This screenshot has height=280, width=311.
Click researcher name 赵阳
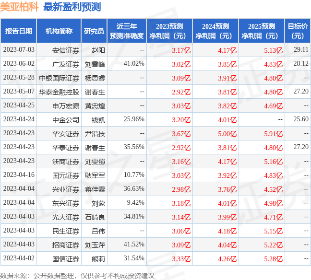tap(98, 50)
